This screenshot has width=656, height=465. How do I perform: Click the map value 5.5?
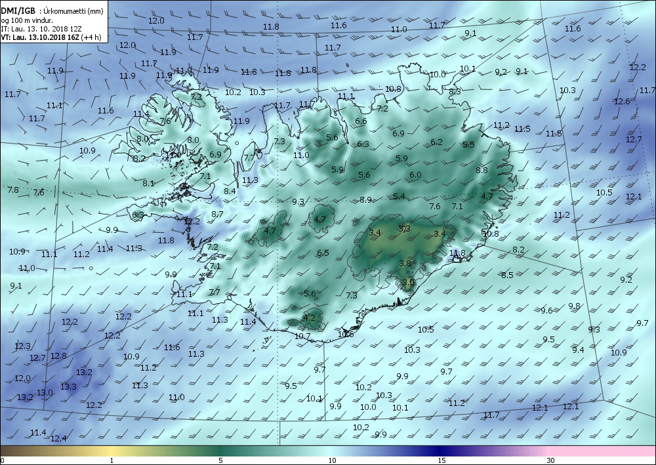coord(468,144)
